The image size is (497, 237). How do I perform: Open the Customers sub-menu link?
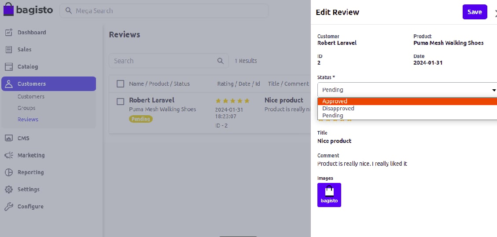[31, 96]
